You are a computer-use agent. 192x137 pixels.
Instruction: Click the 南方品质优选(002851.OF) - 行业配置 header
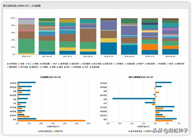coord(22,6)
